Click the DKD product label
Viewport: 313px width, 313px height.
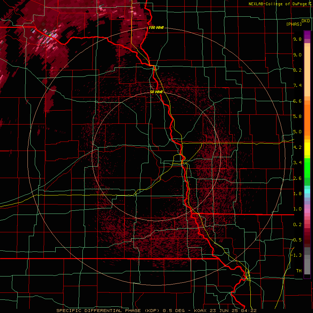click(306, 21)
